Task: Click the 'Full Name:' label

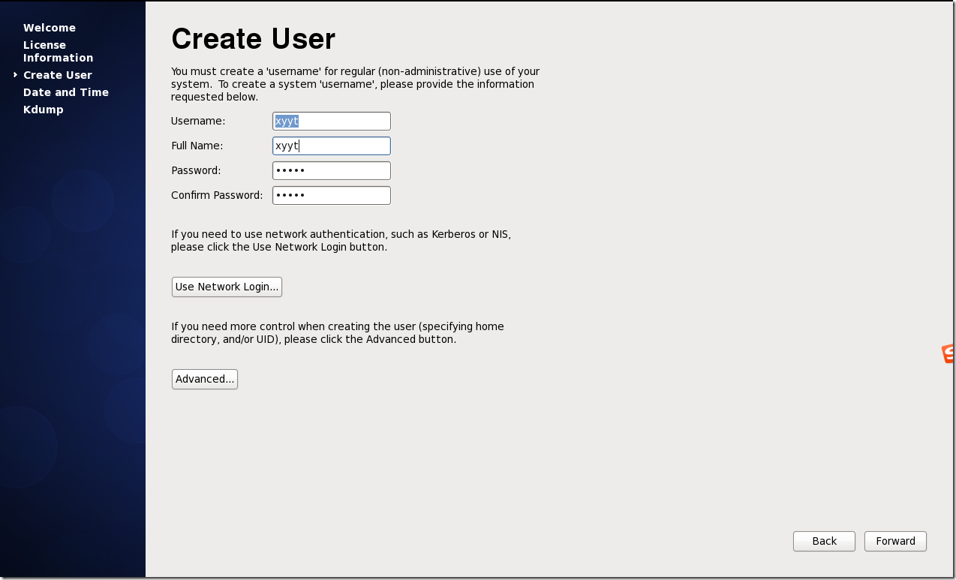Action: click(197, 146)
